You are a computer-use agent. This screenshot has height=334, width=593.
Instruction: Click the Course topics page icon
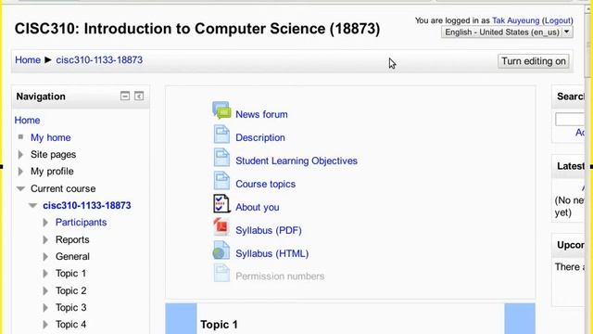click(221, 181)
